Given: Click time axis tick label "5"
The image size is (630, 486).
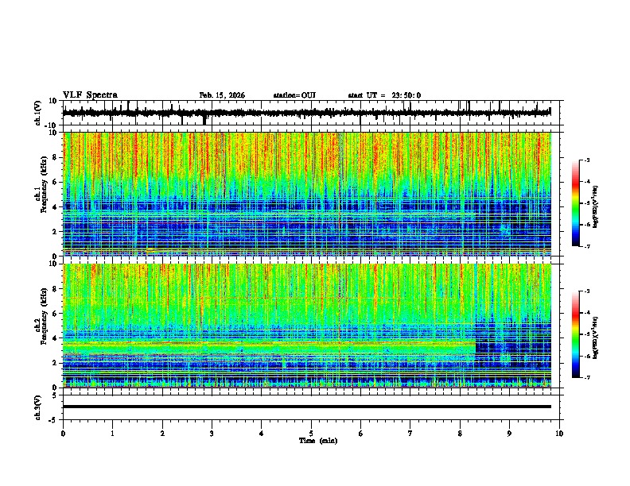Looking at the screenshot, I should 311,434.
